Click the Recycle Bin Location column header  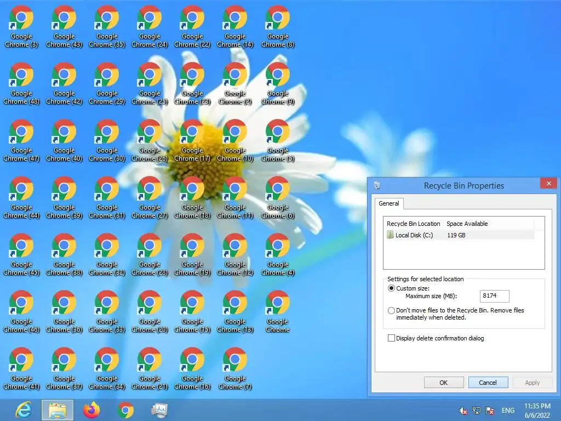pyautogui.click(x=414, y=224)
